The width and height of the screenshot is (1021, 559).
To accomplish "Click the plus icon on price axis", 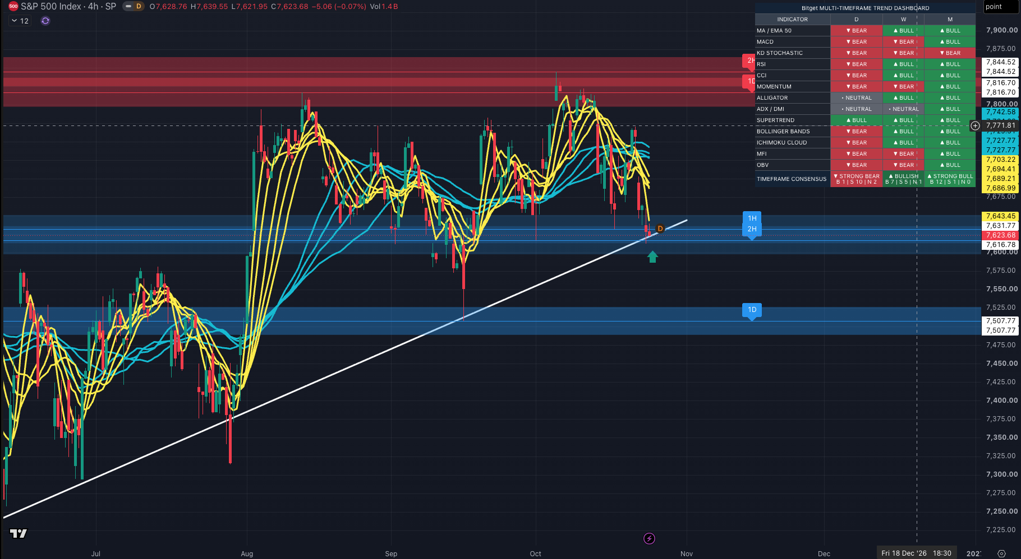I will [976, 125].
